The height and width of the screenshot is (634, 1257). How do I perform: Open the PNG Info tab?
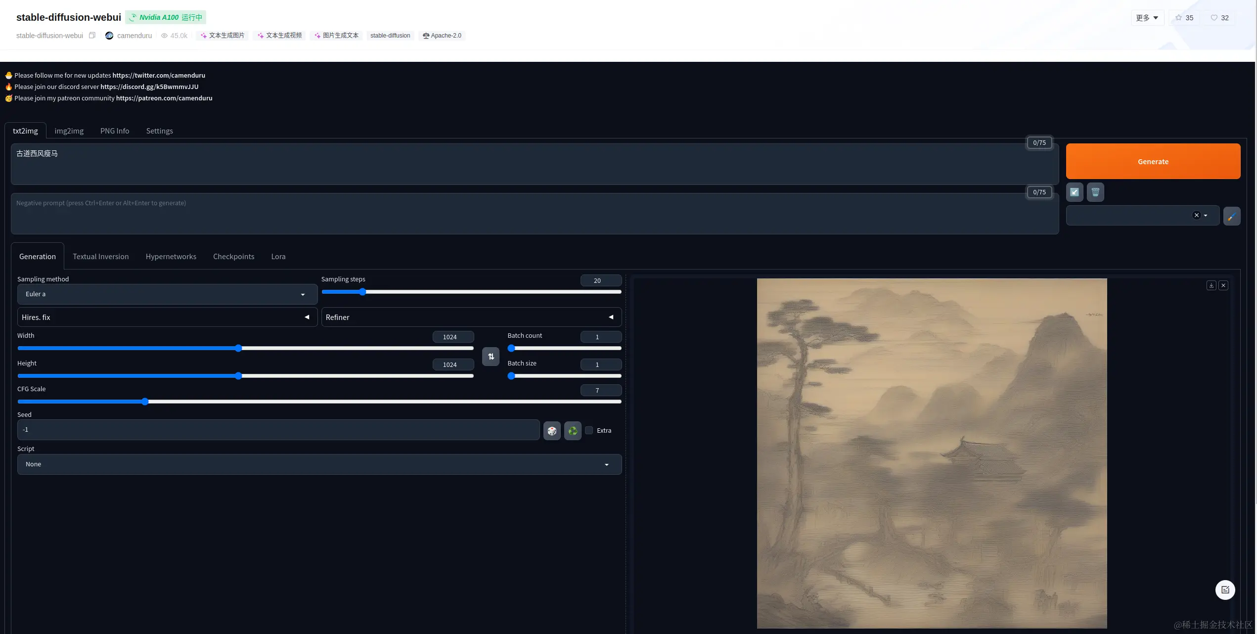coord(115,131)
